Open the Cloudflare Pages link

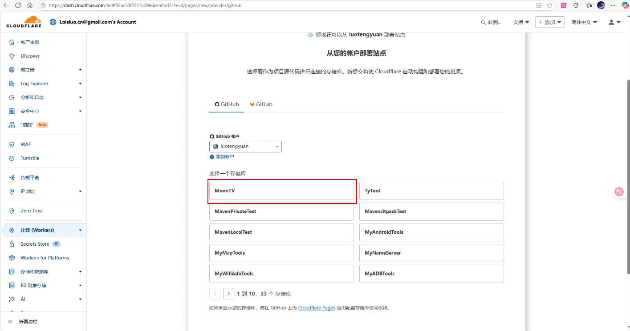click(317, 307)
